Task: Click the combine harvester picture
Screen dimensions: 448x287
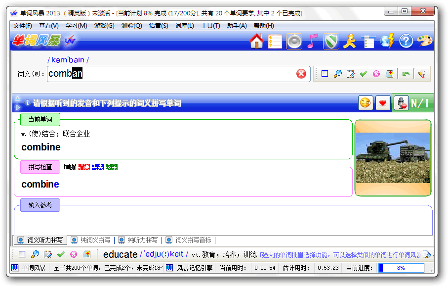Action: [393, 158]
